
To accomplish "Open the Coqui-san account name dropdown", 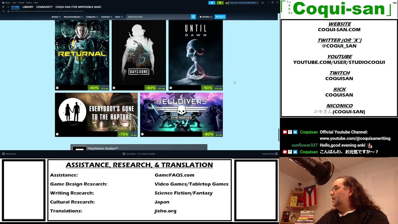I will [243, 3].
